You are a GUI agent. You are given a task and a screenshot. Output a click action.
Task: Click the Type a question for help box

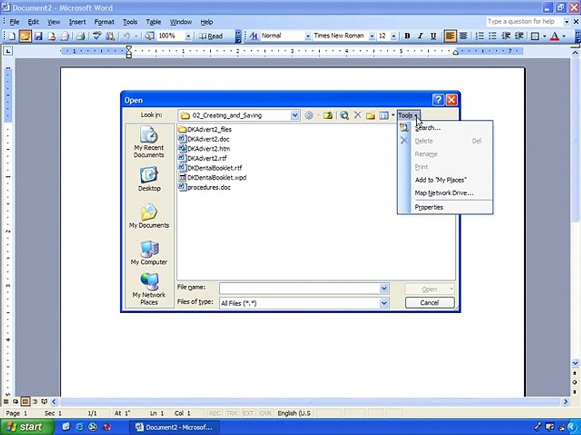[x=524, y=22]
